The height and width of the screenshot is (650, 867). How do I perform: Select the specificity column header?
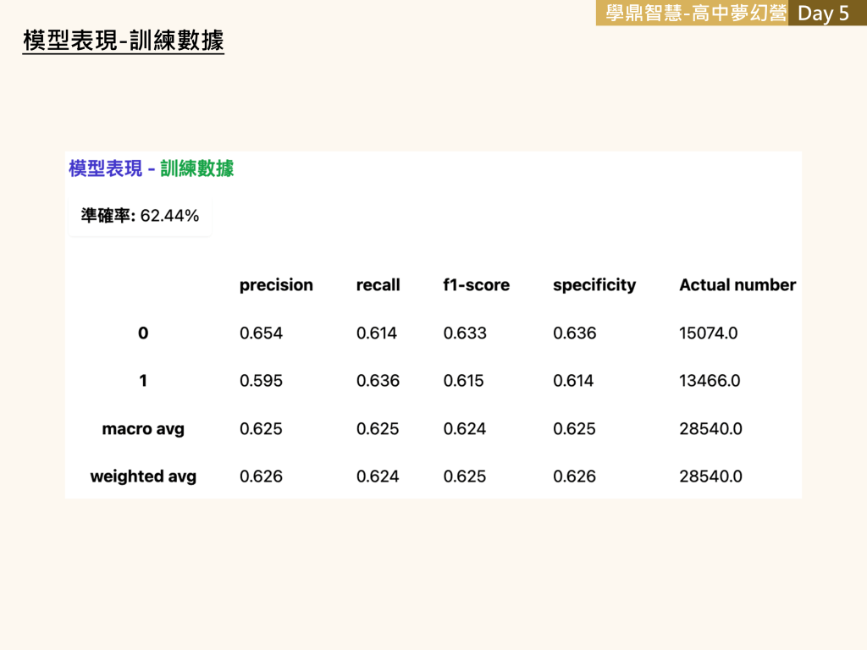(x=594, y=285)
